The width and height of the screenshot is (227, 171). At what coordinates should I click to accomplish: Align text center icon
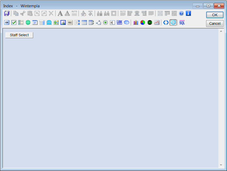click(137, 14)
